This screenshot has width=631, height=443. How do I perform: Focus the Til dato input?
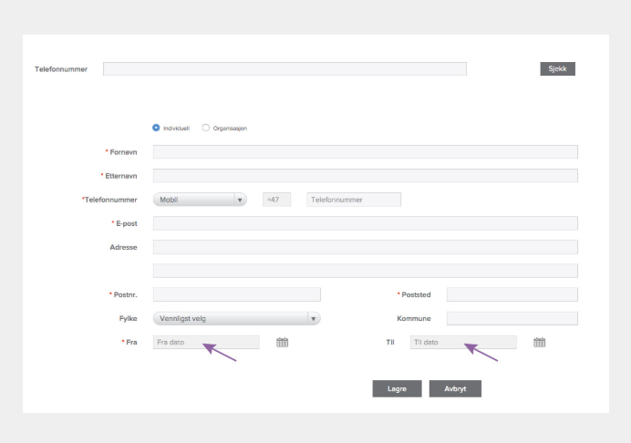(463, 342)
